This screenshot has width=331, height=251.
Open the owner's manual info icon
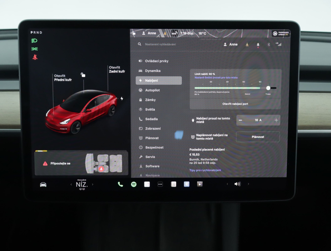pyautogui.click(x=173, y=184)
